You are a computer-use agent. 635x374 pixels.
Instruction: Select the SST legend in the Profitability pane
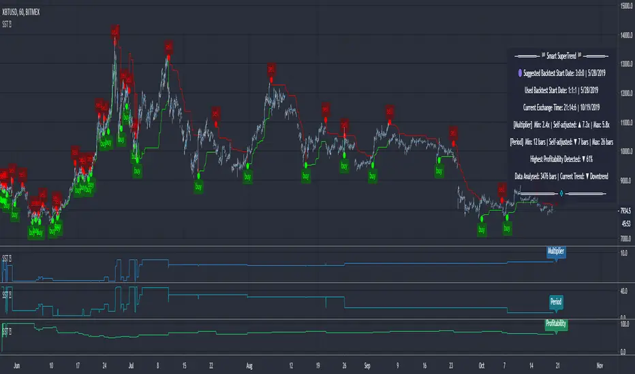(x=7, y=332)
